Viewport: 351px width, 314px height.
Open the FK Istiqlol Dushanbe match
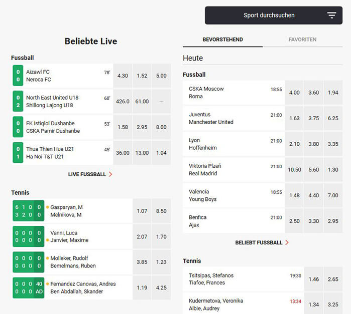point(63,127)
